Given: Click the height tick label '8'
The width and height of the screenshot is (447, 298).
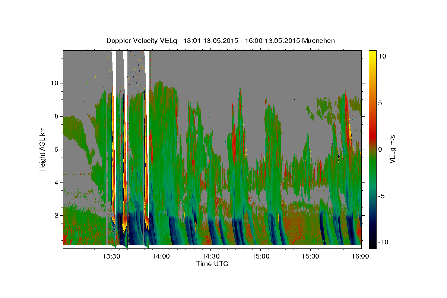Looking at the screenshot, I should tap(56, 116).
